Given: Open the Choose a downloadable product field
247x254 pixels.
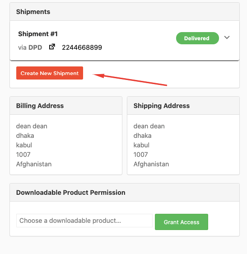Looking at the screenshot, I should (x=84, y=221).
